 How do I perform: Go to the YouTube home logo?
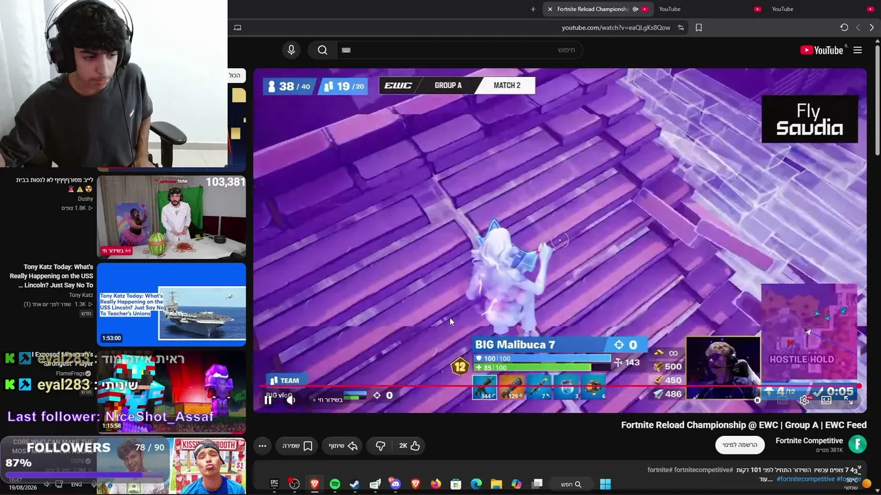click(822, 49)
